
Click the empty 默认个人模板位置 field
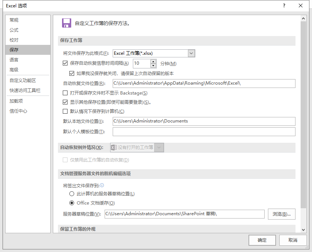(204, 132)
